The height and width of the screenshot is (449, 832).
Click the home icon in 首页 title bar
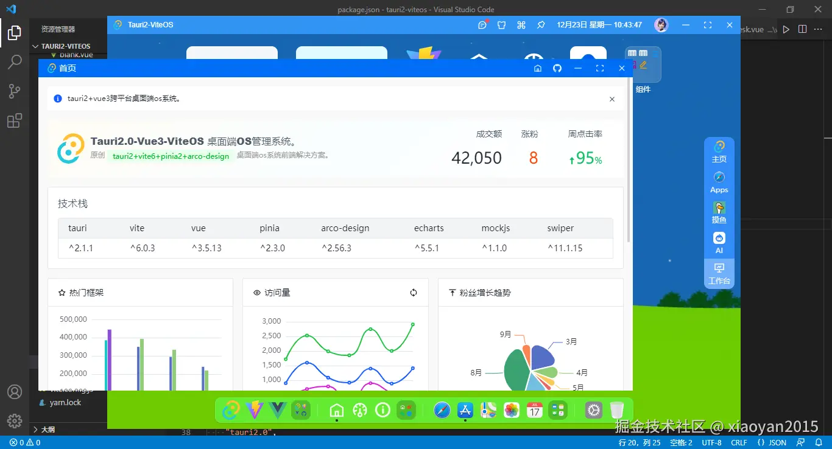[538, 68]
